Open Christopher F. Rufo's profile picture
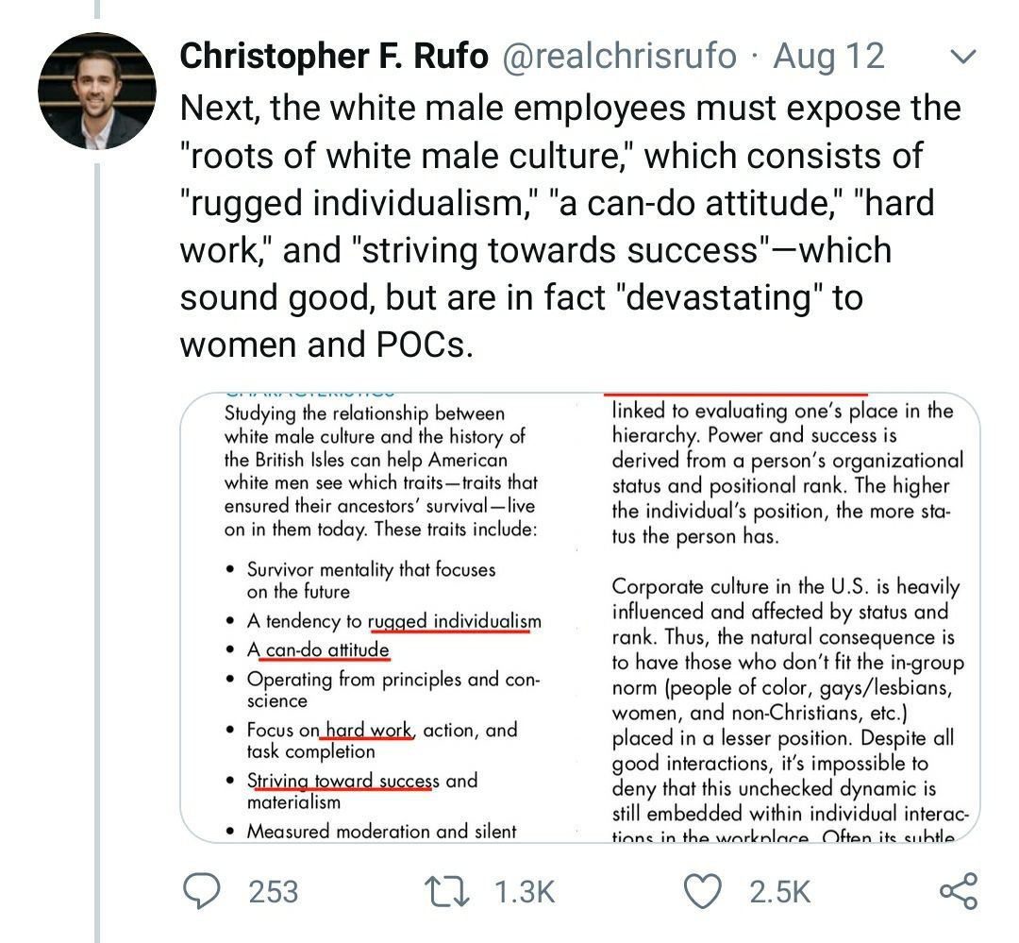The width and height of the screenshot is (1019, 943). point(96,91)
